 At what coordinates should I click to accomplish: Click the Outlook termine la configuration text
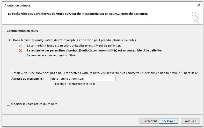tap(73, 40)
